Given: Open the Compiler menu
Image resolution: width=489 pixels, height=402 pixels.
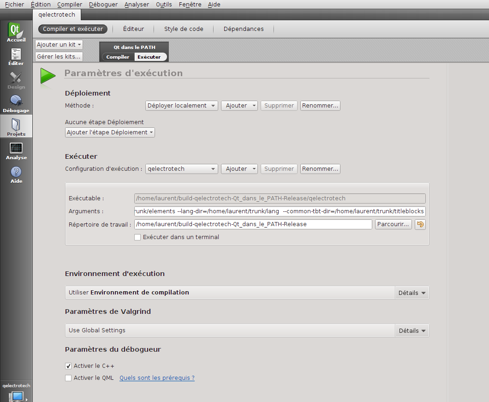Looking at the screenshot, I should click(x=70, y=4).
